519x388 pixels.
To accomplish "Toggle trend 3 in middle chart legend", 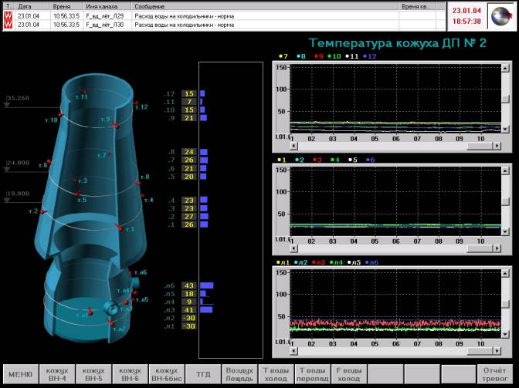I will [x=316, y=160].
